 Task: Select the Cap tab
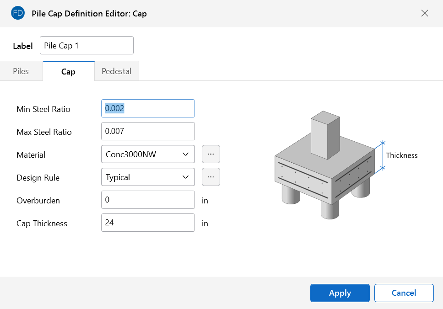68,71
